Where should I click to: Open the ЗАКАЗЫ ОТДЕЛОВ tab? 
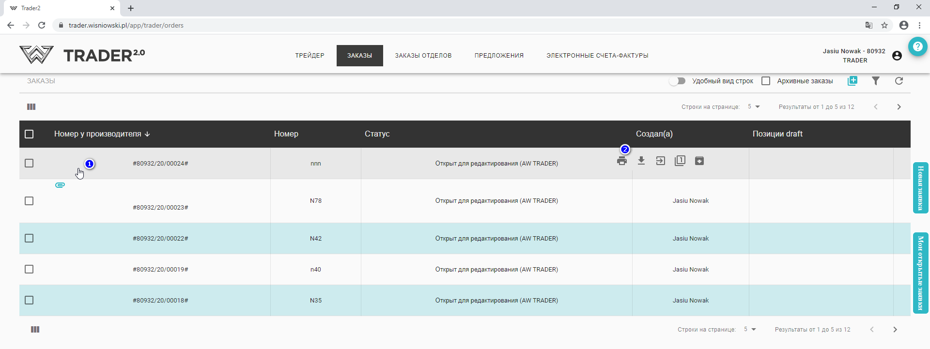click(423, 56)
